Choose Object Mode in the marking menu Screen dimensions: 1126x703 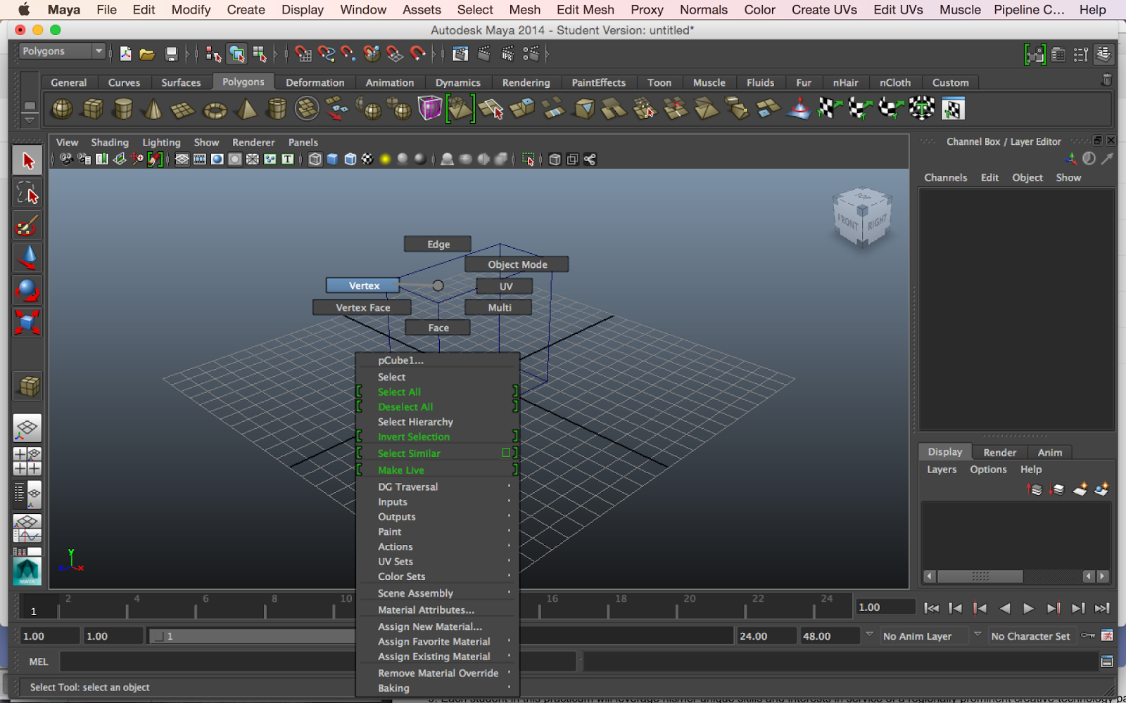pos(517,264)
